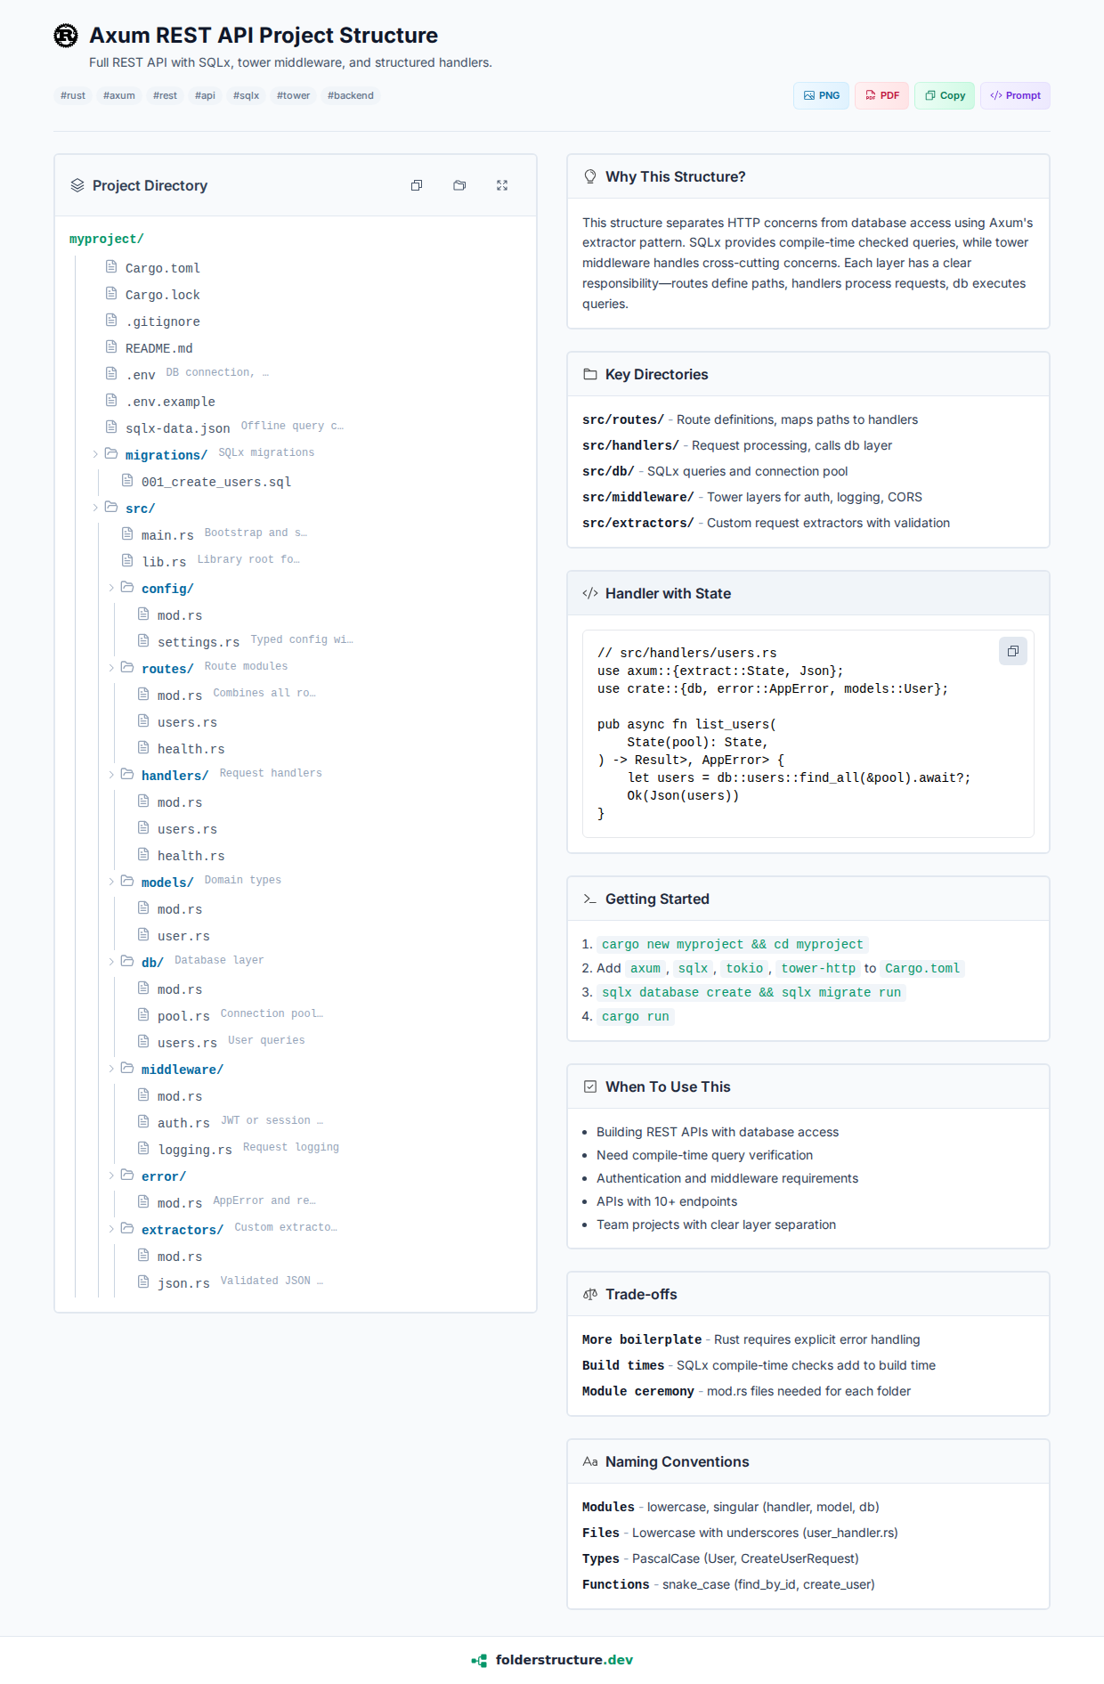The height and width of the screenshot is (1684, 1104).
Task: Select sqlx-data.json file in tree
Action: pos(177,428)
